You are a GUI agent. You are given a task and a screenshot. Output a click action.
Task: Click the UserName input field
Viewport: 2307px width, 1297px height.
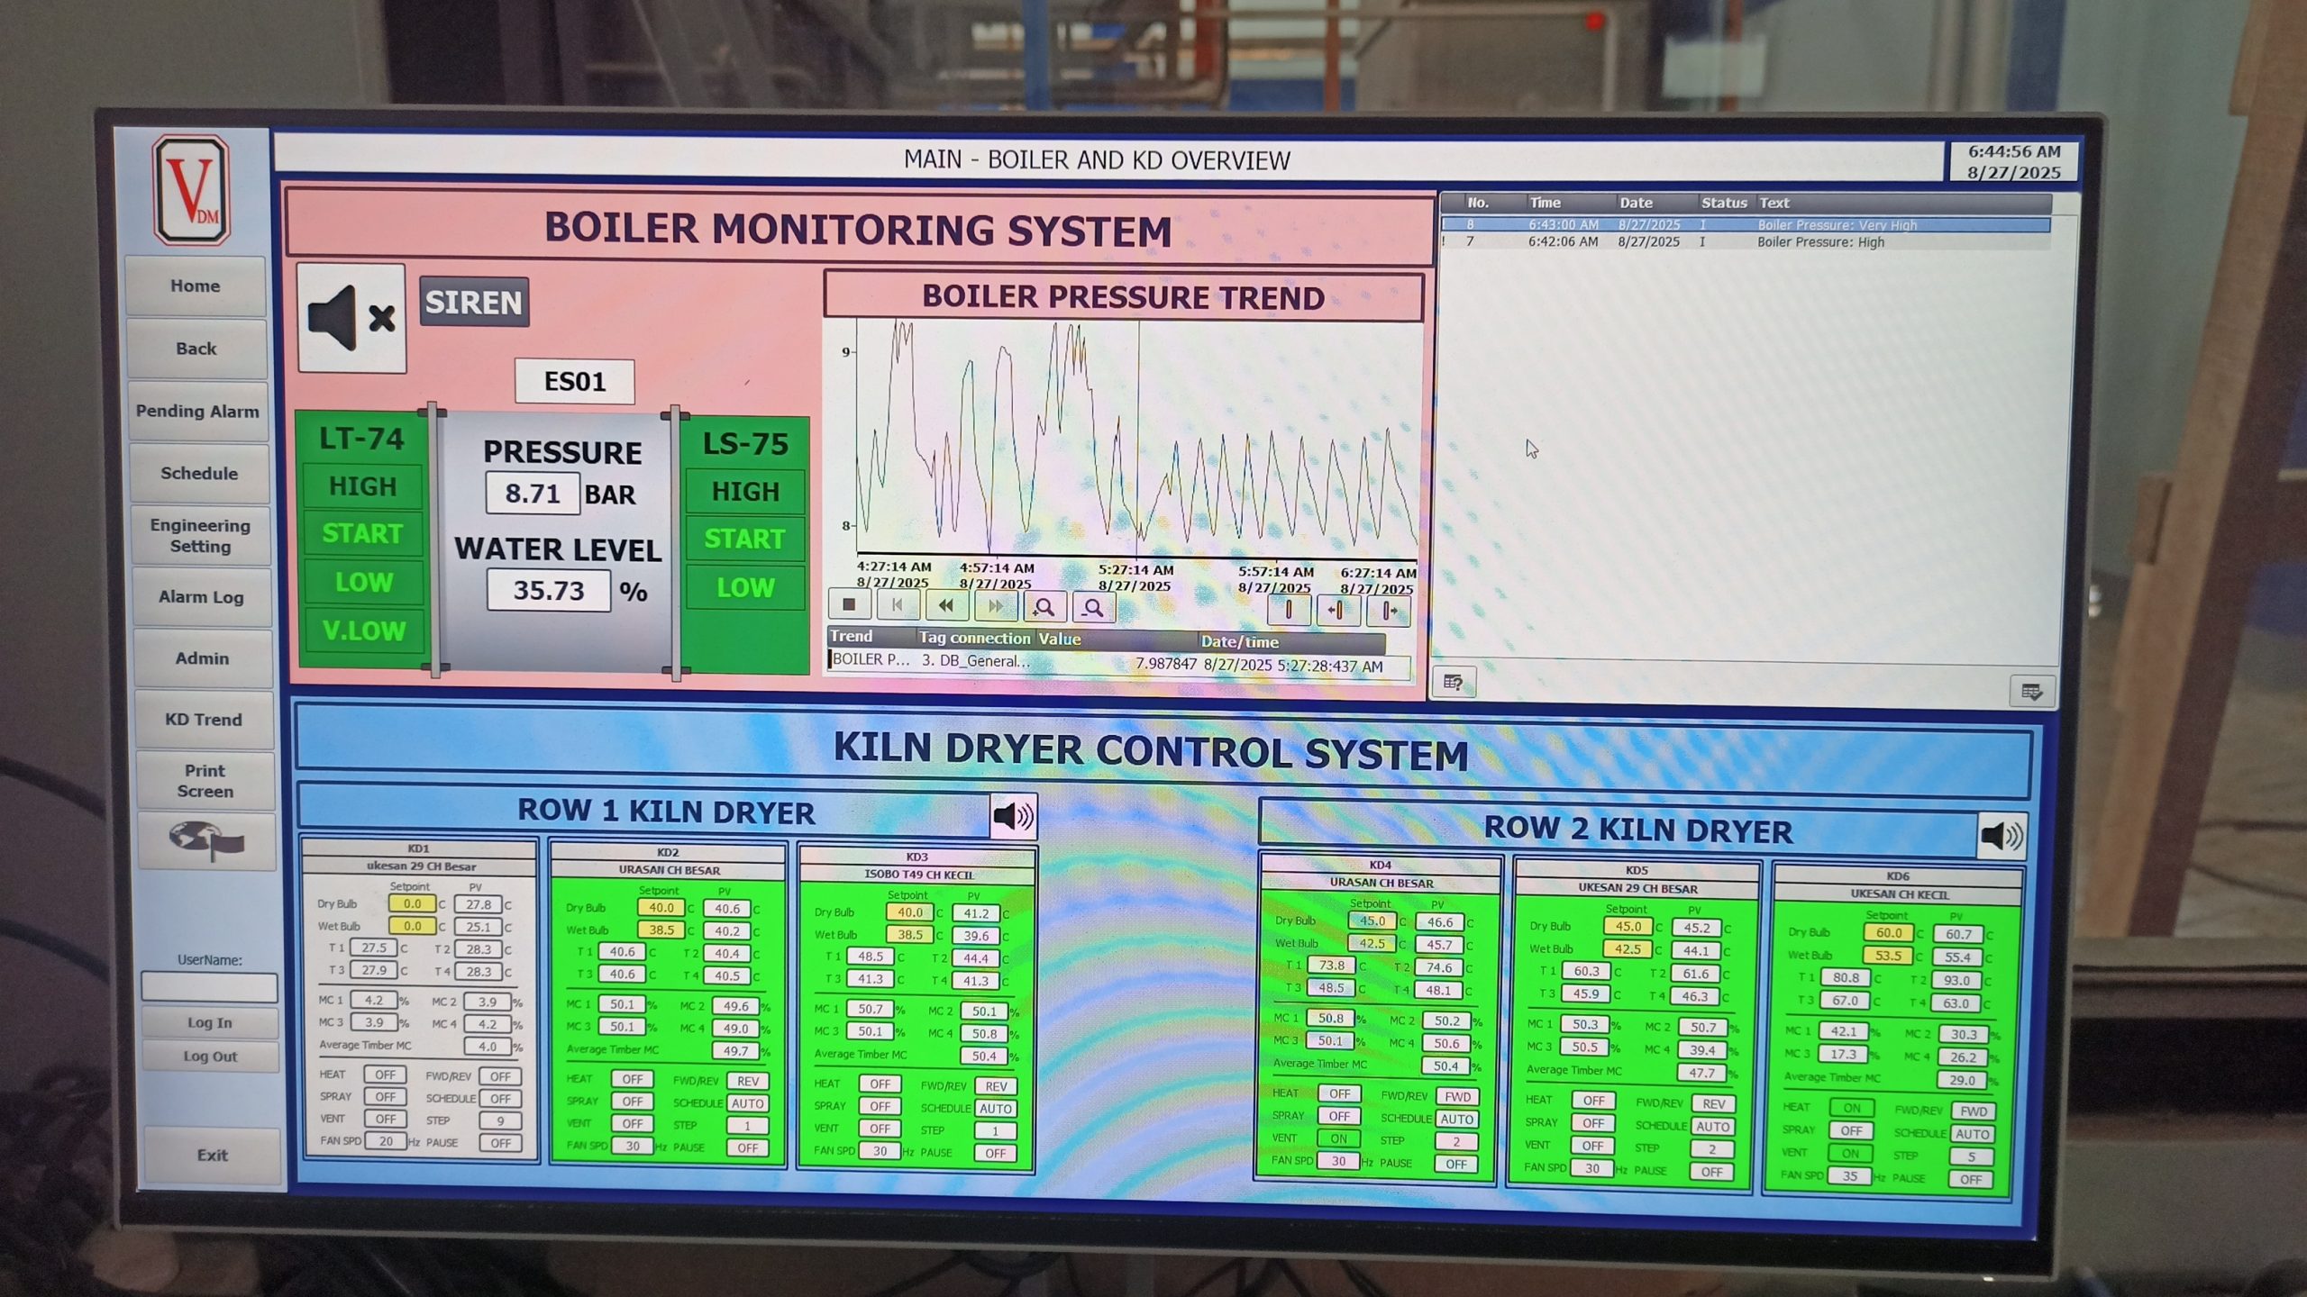coord(209,987)
